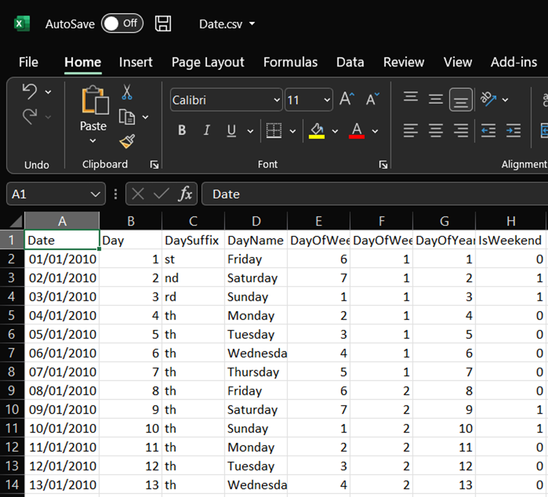The width and height of the screenshot is (548, 497).
Task: Click cell containing 03/01/2010
Action: click(x=62, y=296)
